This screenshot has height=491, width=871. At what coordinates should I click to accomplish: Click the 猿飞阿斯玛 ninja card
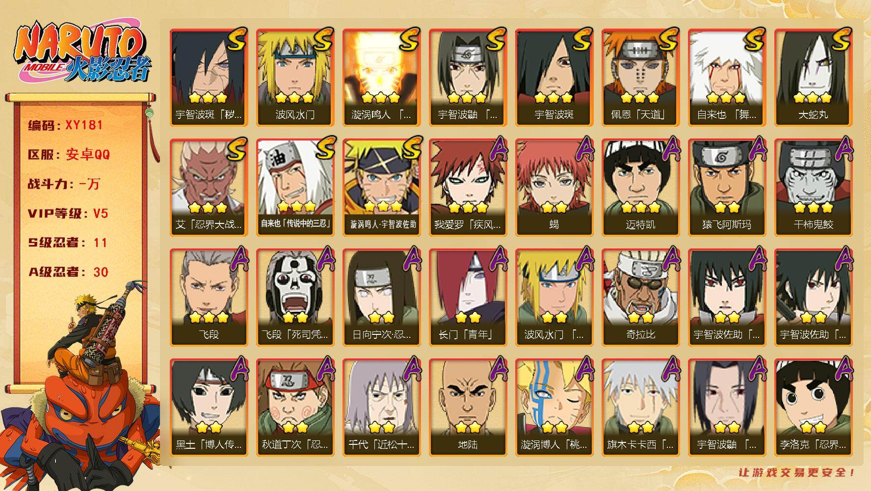click(727, 188)
